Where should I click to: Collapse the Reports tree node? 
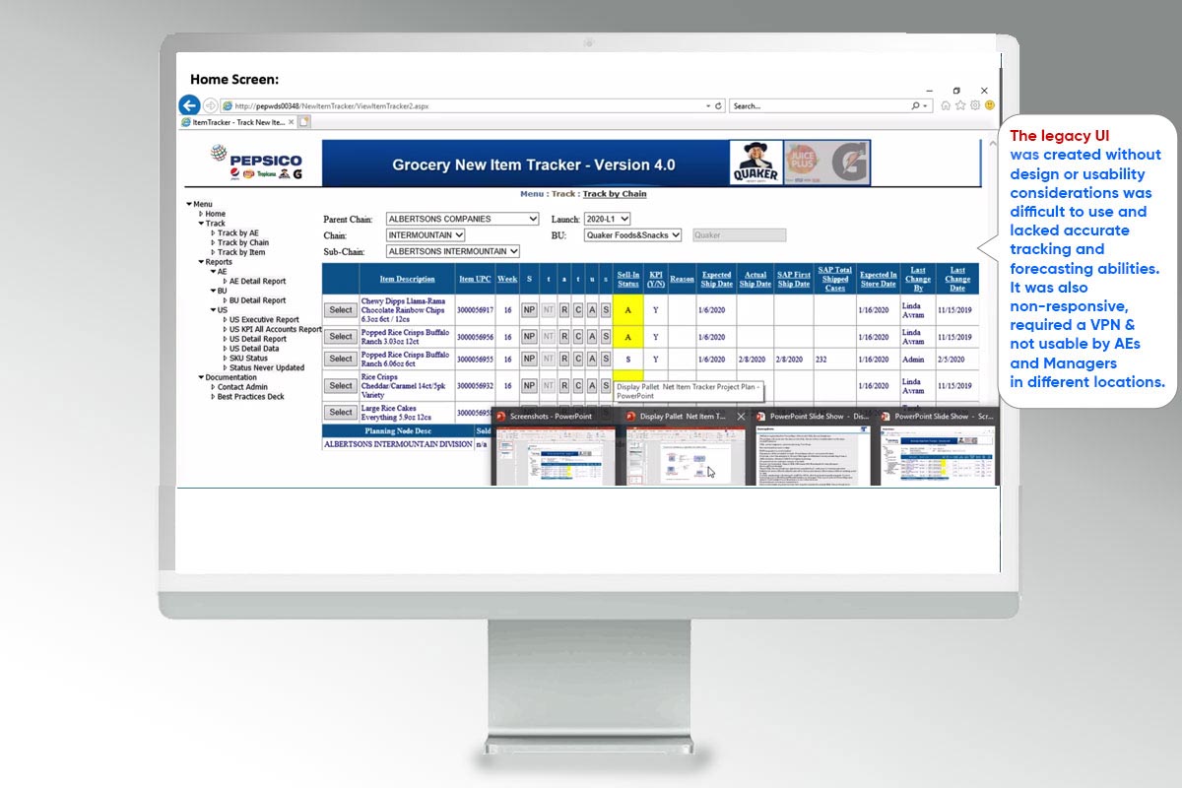coord(201,262)
